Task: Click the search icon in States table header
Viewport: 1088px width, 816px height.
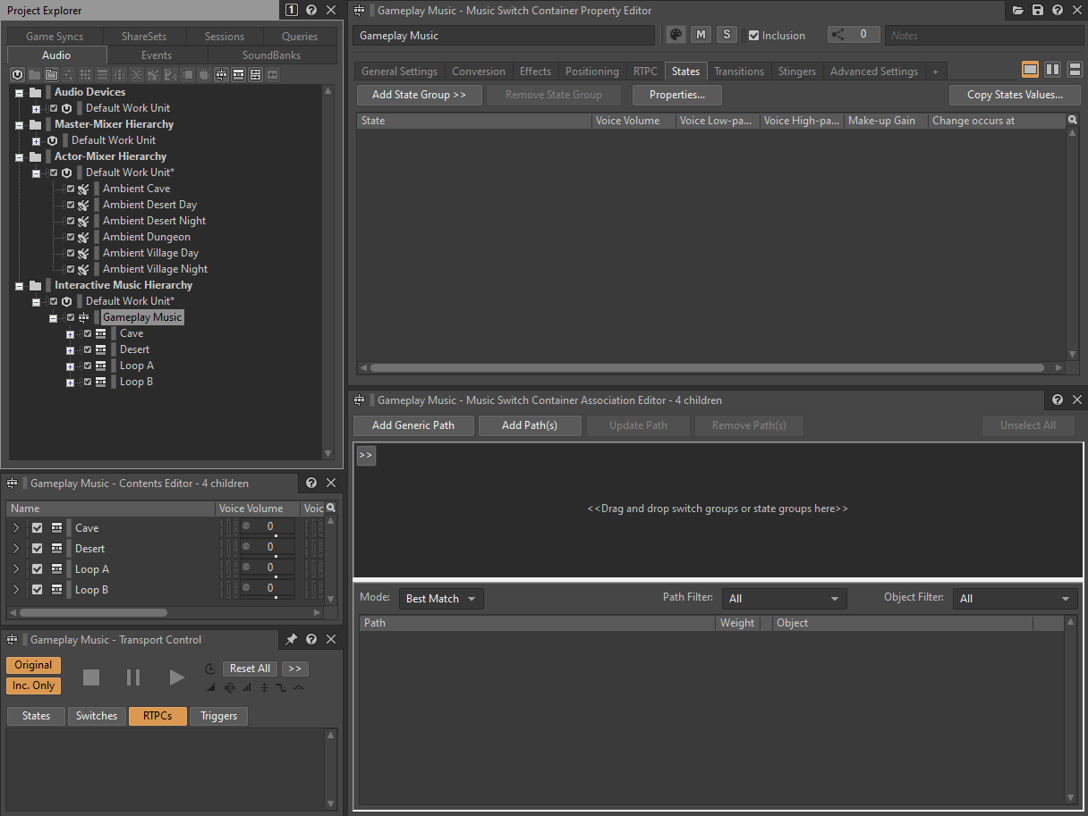Action: 1073,120
